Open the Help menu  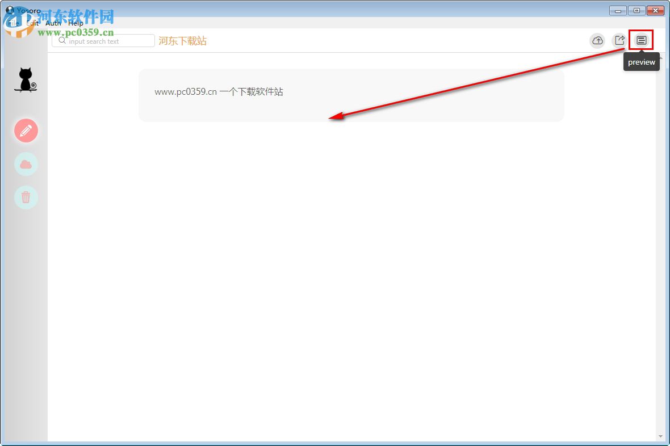[x=76, y=23]
